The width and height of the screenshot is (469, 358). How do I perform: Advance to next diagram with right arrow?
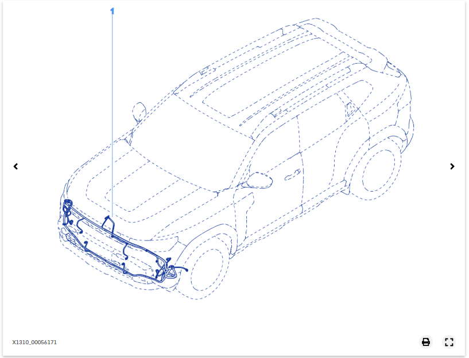(452, 166)
